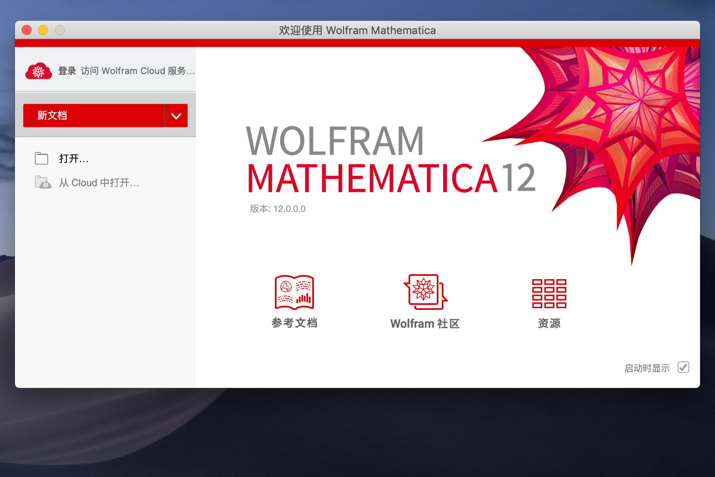Open the 资源 grid icon
The image size is (715, 477).
click(549, 293)
